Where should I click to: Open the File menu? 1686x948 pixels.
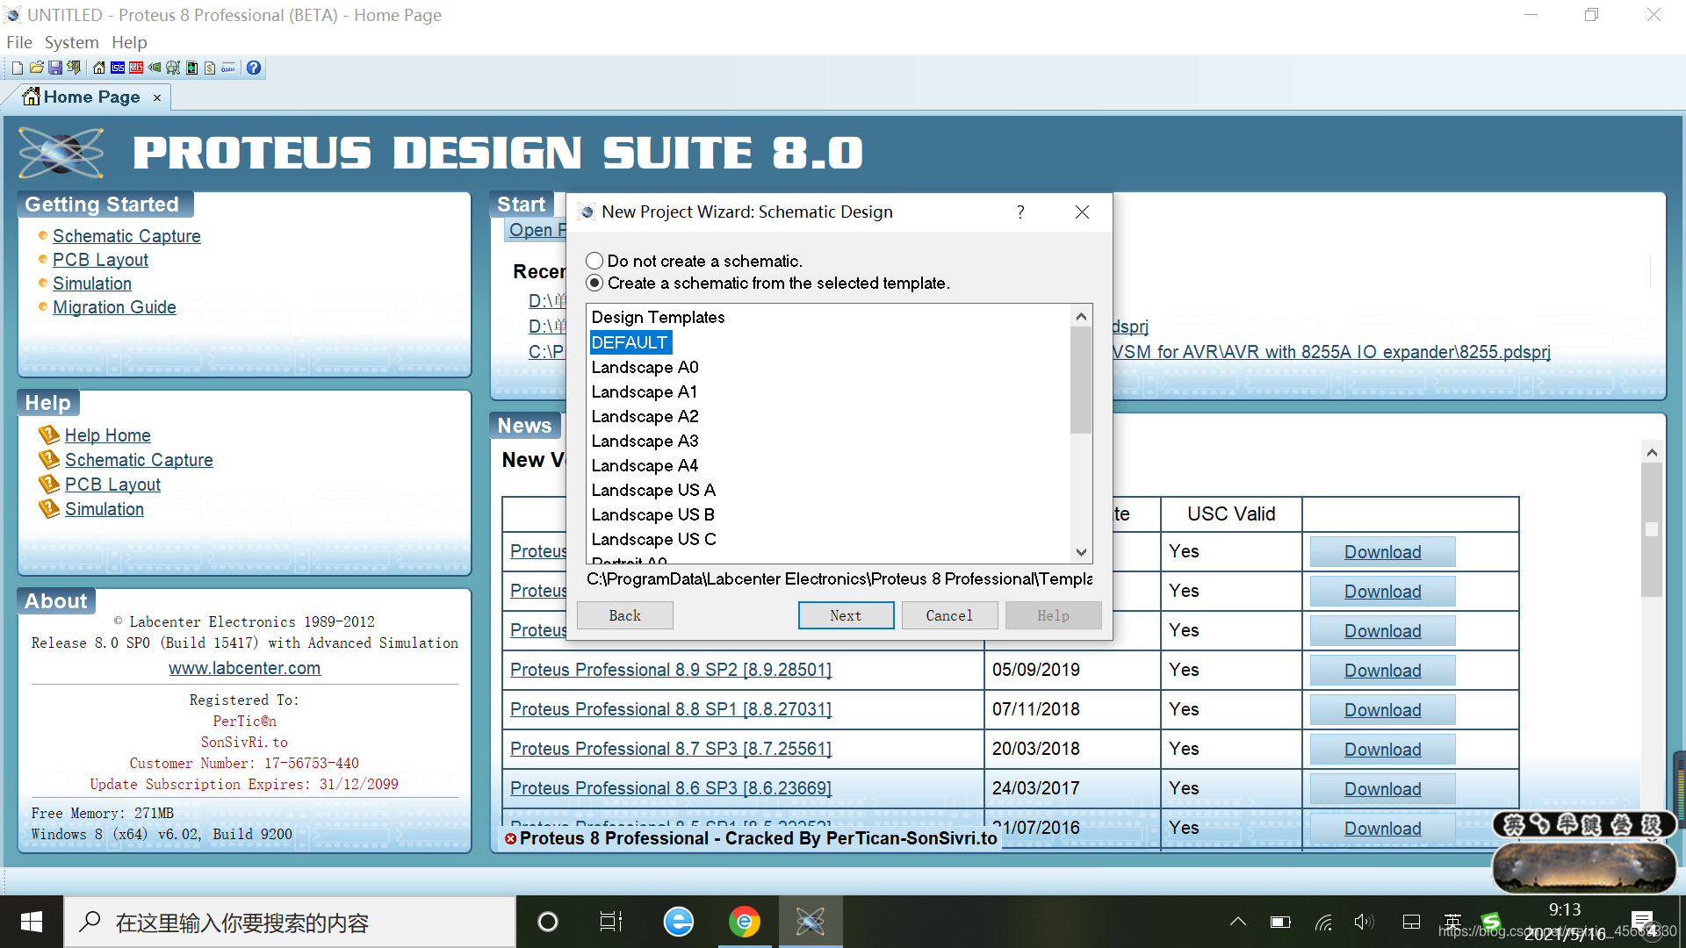(19, 42)
